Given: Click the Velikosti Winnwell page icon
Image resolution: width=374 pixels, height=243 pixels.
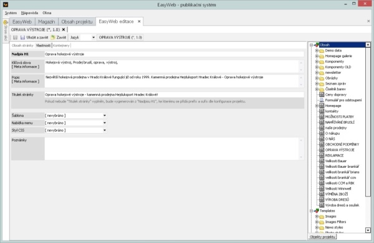Looking at the screenshot, I should pyautogui.click(x=322, y=188).
